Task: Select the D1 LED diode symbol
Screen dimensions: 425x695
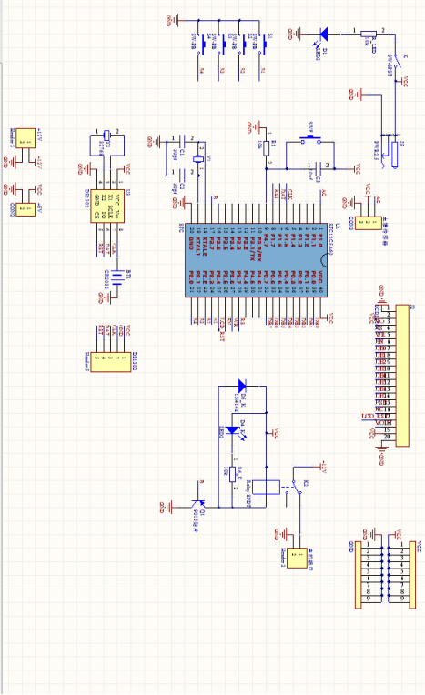Action: pos(323,34)
